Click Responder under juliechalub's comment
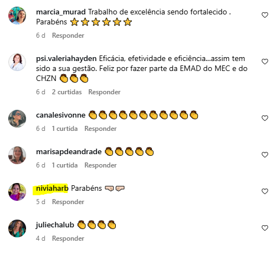Image resolution: width=276 pixels, height=254 pixels. 68,238
